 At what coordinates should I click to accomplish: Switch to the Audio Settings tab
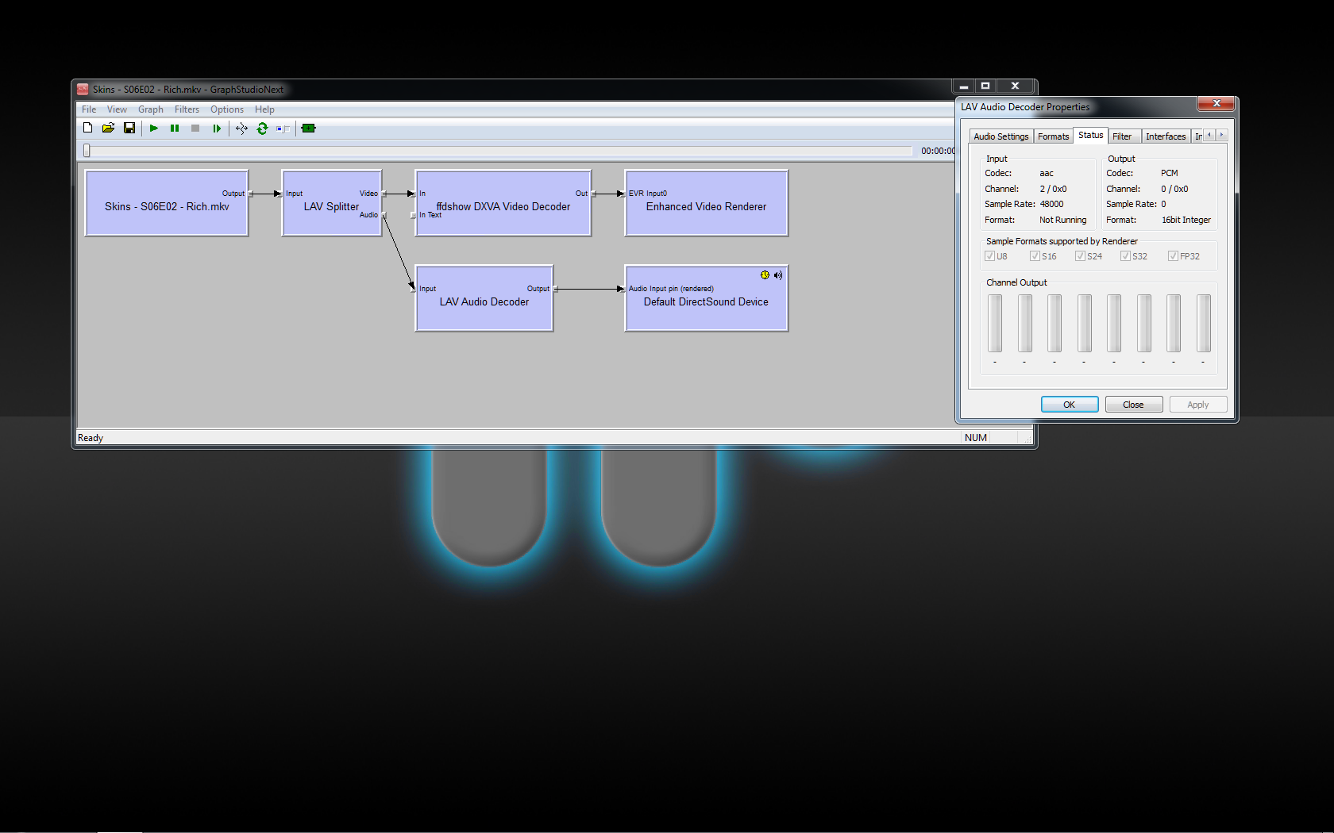click(x=1000, y=136)
